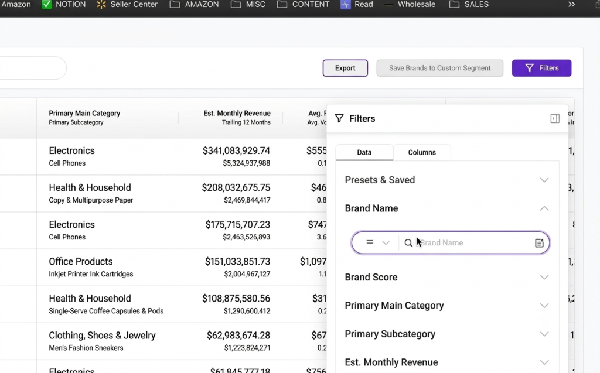Open the MISC bookmarks folder
Viewport: 600px width, 373px height.
coord(248,5)
